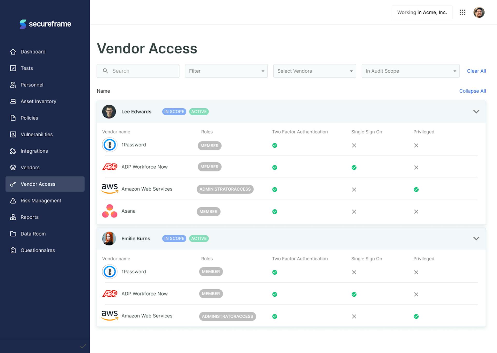Open the Vulnerabilities panel

click(37, 134)
